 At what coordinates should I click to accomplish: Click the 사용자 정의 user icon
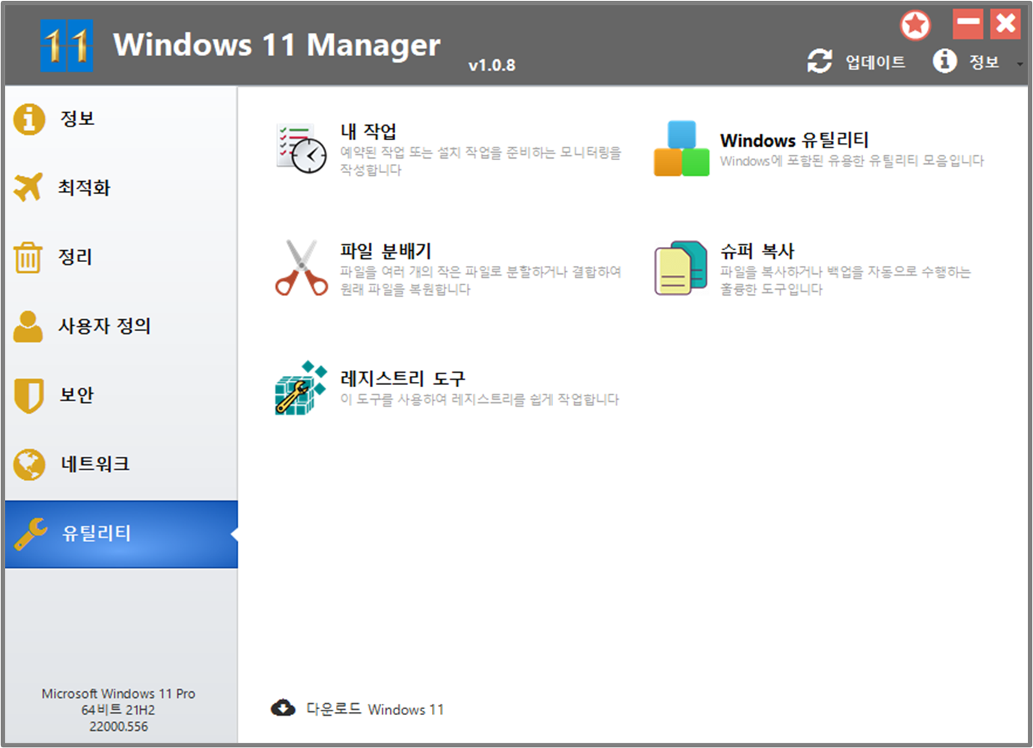[28, 326]
